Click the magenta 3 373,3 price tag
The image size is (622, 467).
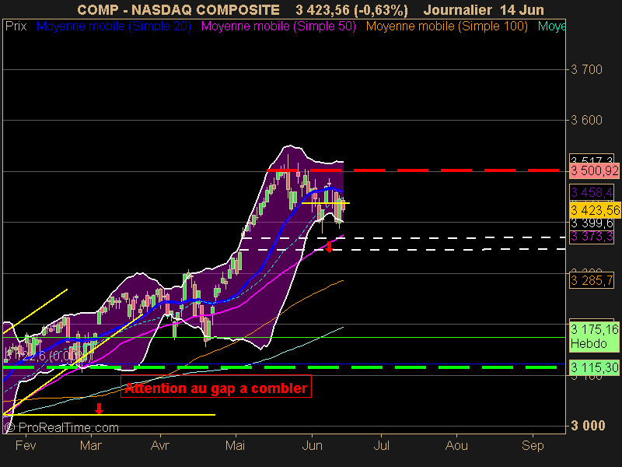pos(592,237)
